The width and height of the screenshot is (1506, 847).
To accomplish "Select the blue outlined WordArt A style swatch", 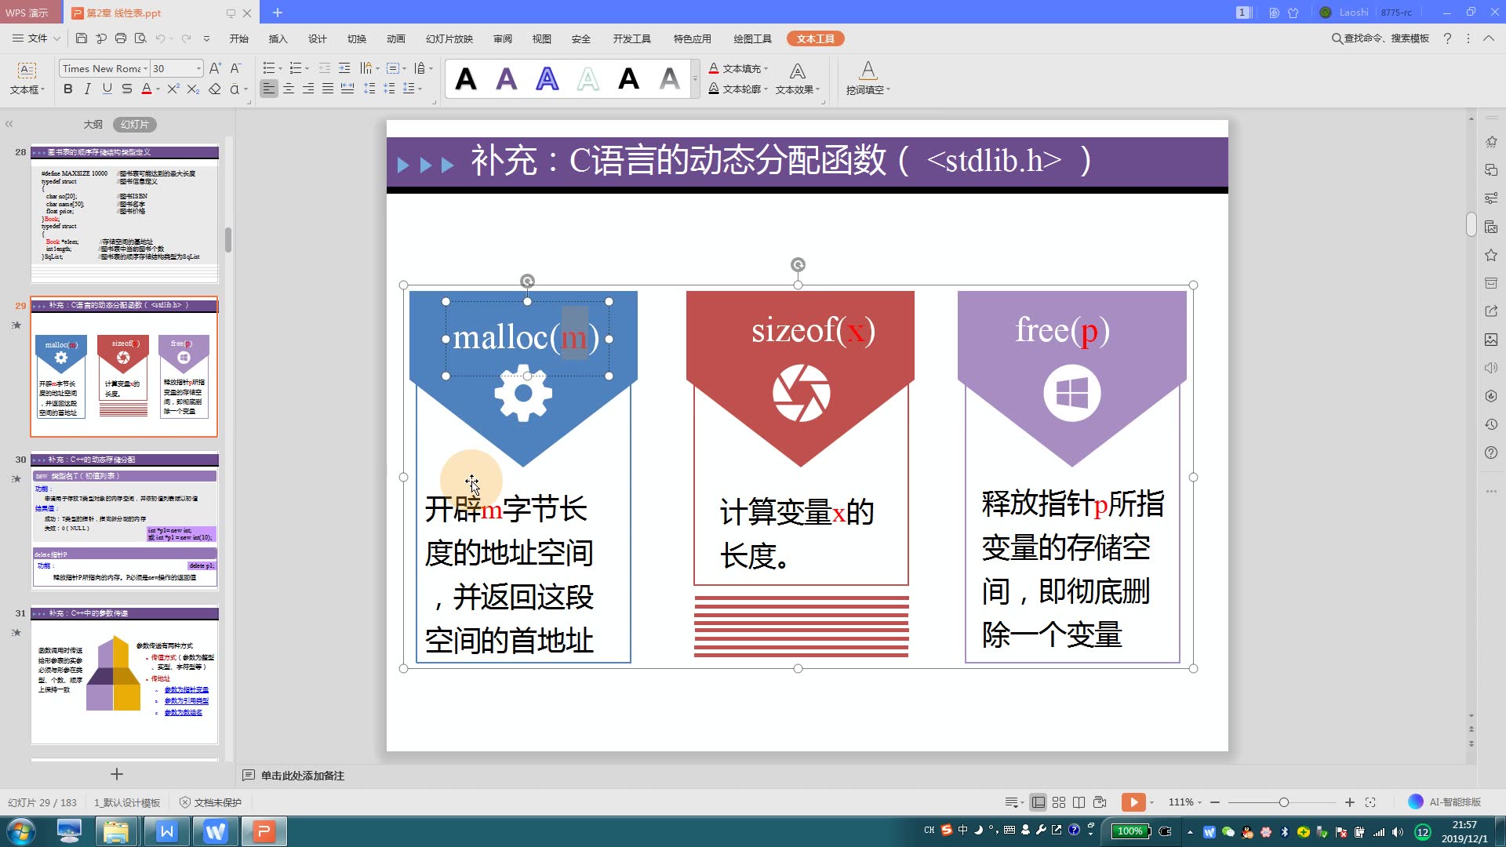I will coord(547,78).
